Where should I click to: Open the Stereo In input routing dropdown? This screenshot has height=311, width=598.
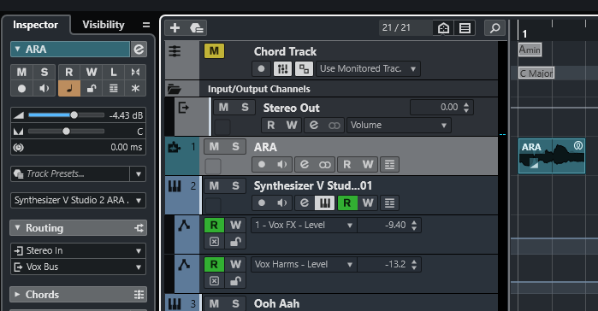click(x=78, y=251)
